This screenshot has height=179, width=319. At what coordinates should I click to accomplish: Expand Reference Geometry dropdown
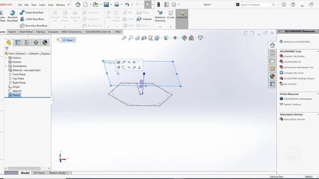(160, 26)
